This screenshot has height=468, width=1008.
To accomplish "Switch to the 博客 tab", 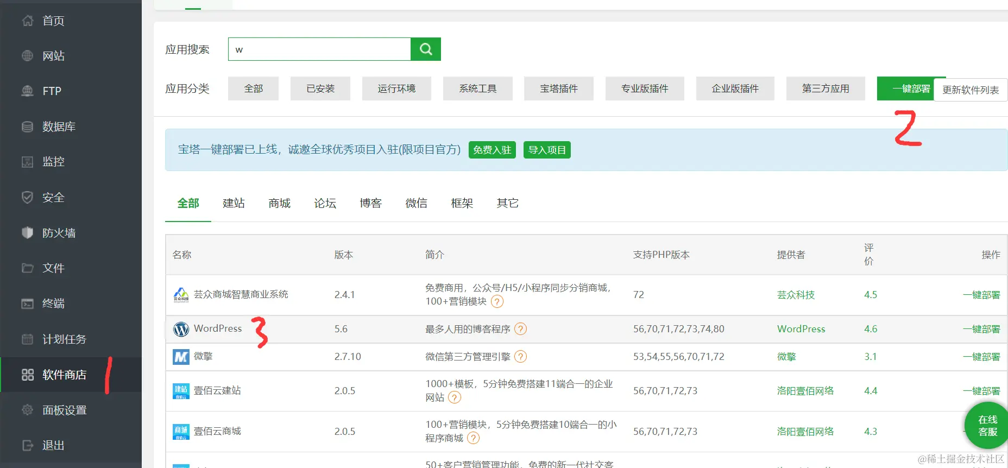I will coord(370,203).
